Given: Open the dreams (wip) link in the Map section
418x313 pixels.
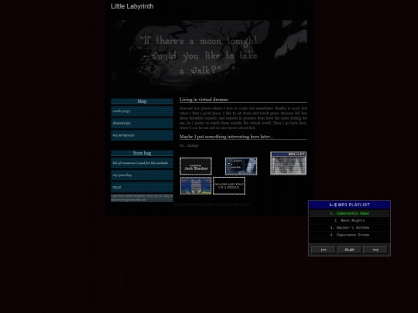Looking at the screenshot, I should [142, 123].
